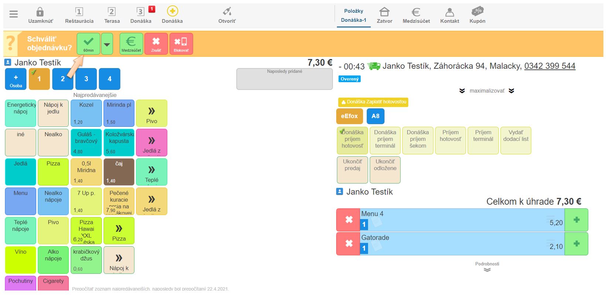
Task: Approve order with green checkmark 60min
Action: (x=88, y=44)
